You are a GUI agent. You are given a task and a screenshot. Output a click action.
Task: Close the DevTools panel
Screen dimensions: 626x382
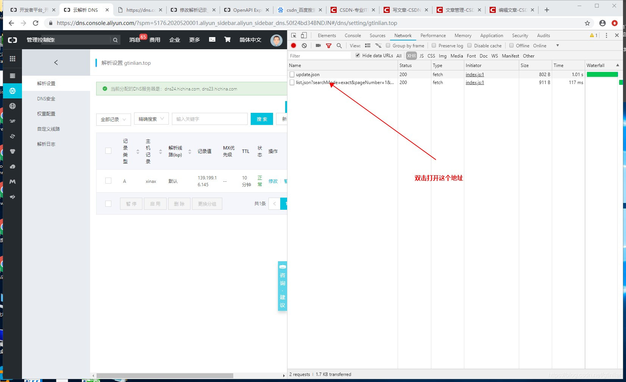[617, 35]
